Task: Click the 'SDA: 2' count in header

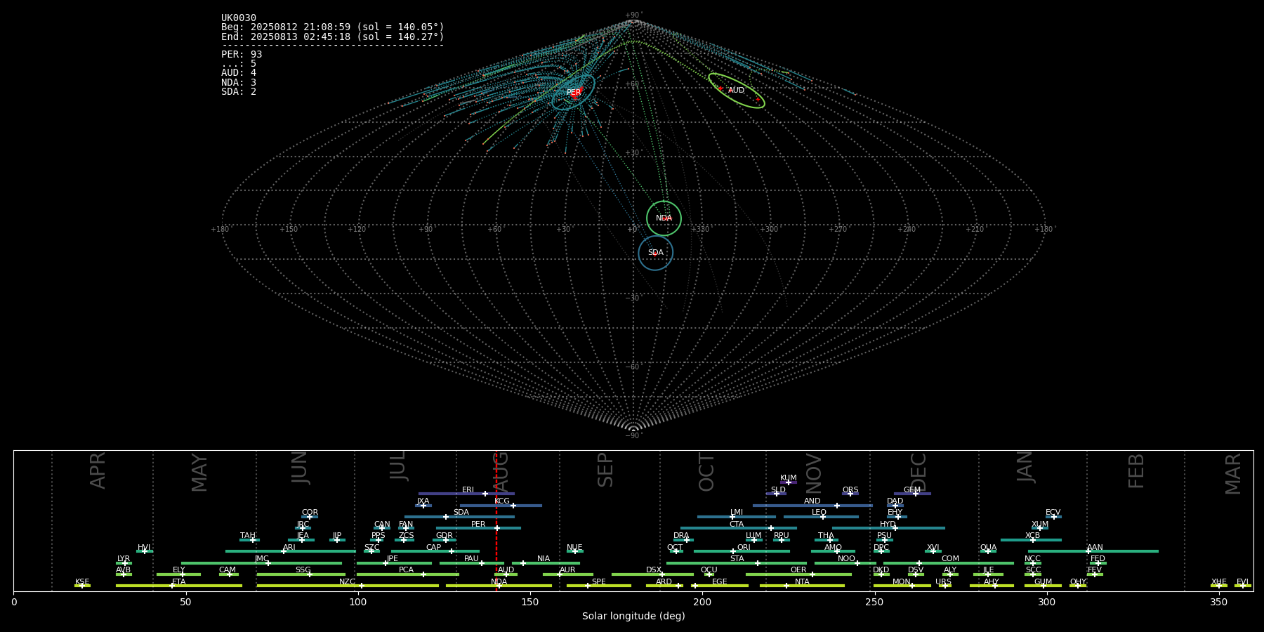Action: point(239,92)
